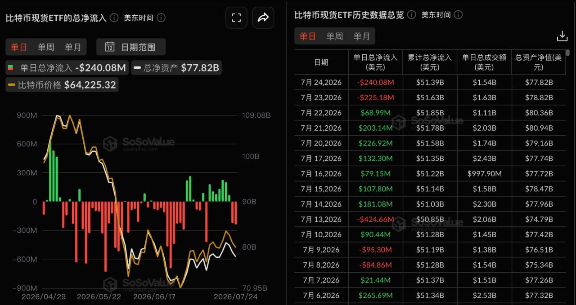Click the $50.85B cumulative inflow cell
Image resolution: width=576 pixels, height=305 pixels.
[430, 219]
